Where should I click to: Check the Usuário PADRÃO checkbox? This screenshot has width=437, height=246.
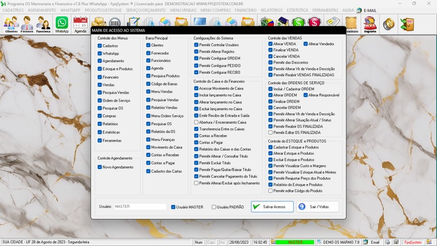pyautogui.click(x=214, y=207)
